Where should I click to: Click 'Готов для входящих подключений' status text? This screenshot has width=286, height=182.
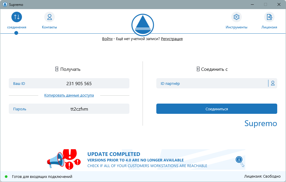[x=42, y=176]
